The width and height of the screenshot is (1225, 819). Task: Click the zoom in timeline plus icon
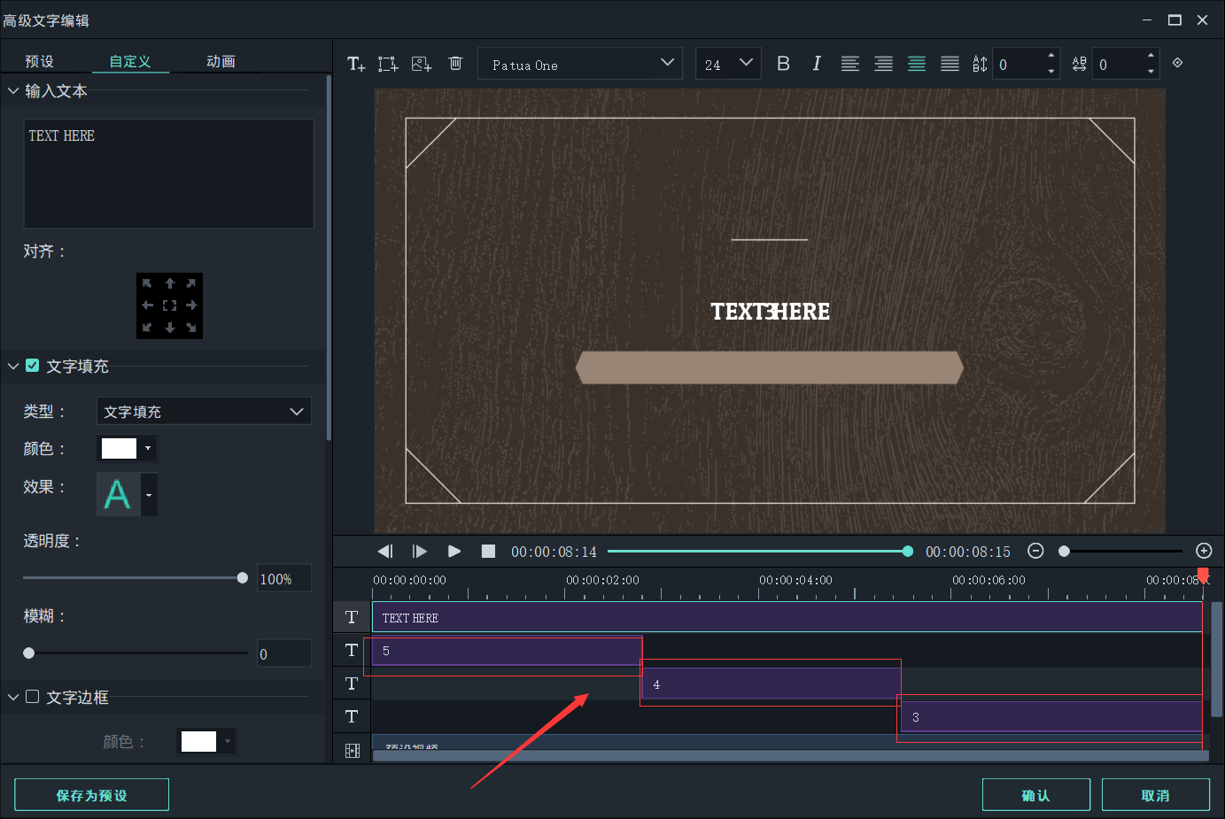point(1203,551)
